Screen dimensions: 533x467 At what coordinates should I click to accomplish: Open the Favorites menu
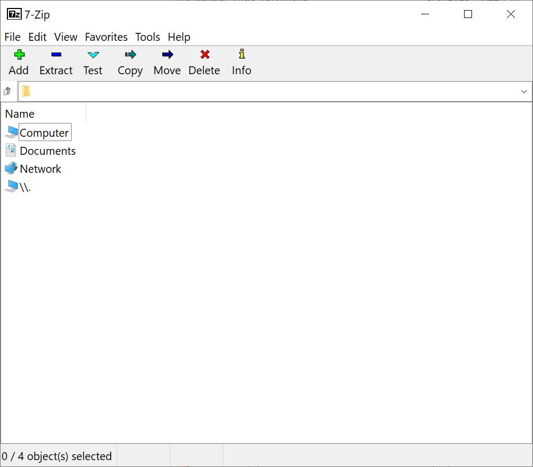tap(106, 37)
